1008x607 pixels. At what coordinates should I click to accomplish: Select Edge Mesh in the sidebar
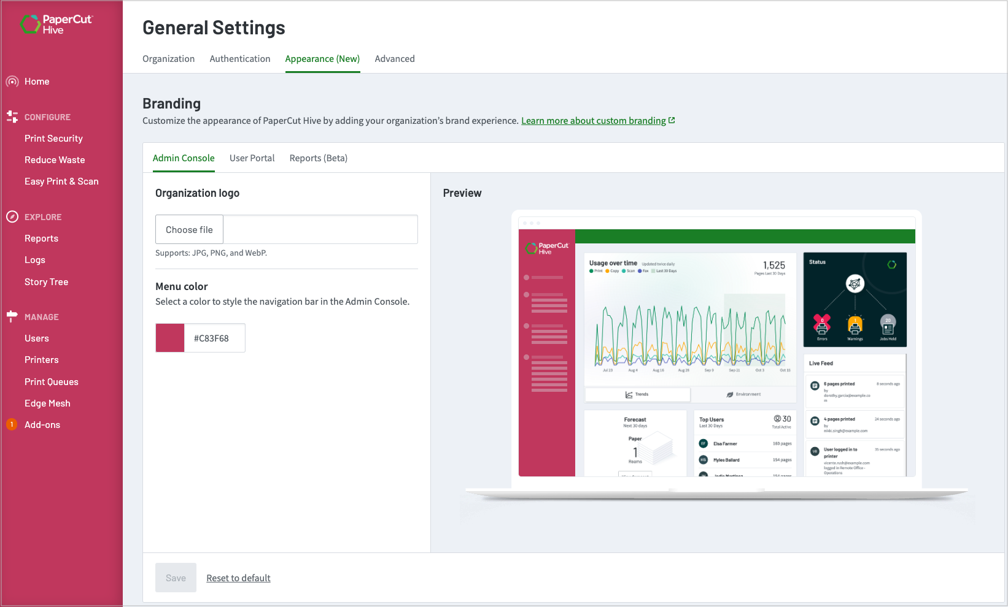tap(47, 403)
